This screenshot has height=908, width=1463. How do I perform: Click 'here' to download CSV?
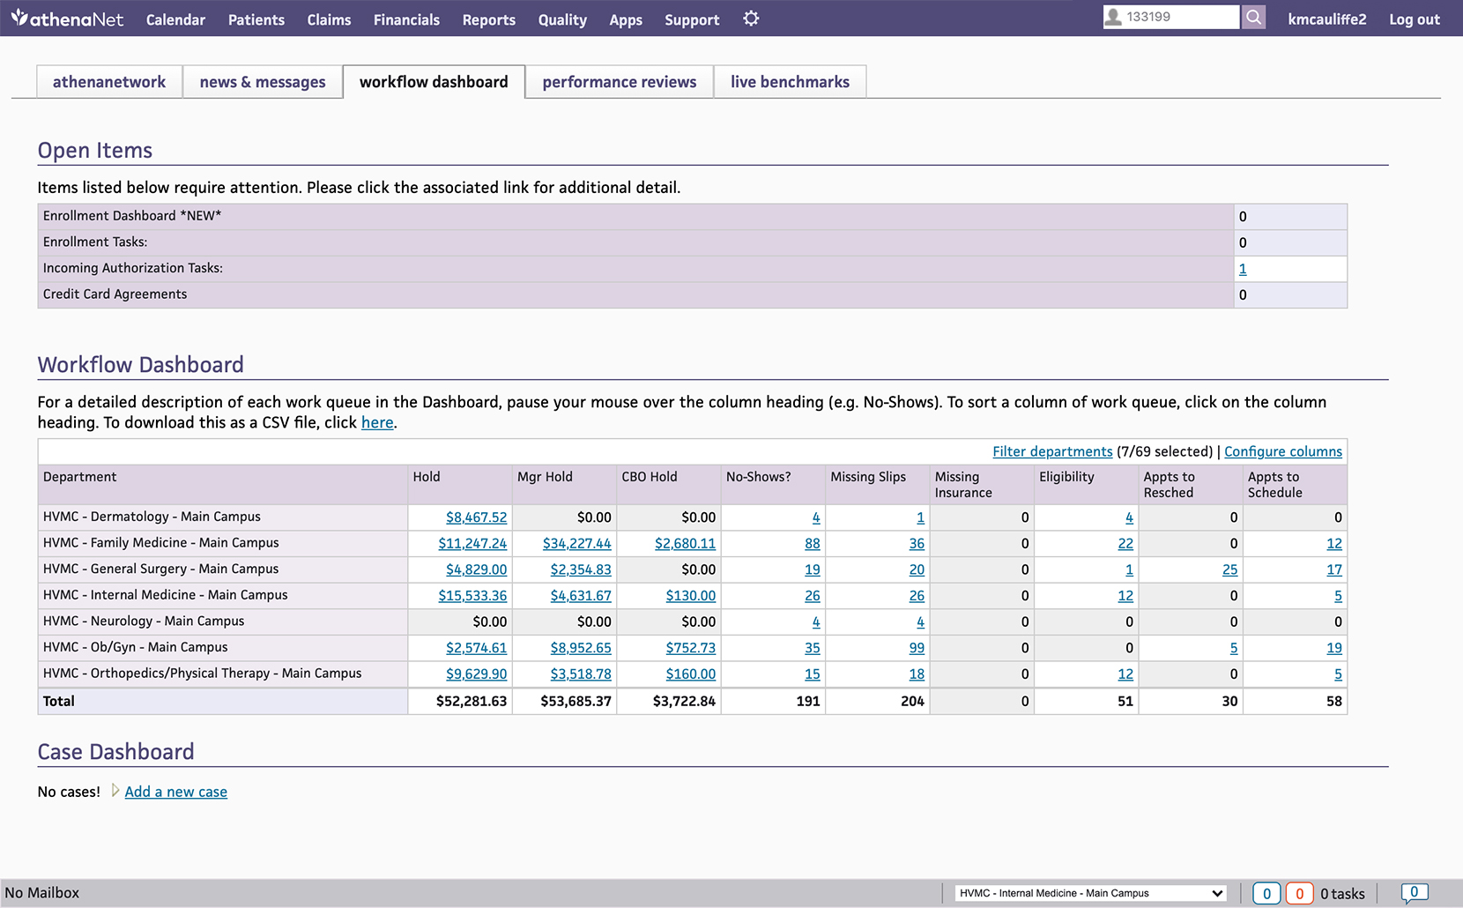point(377,422)
